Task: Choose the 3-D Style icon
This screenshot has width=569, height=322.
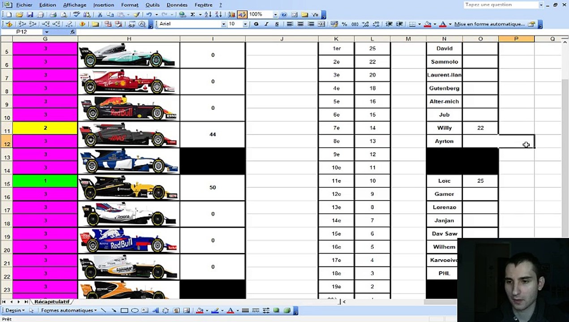Action: click(287, 310)
